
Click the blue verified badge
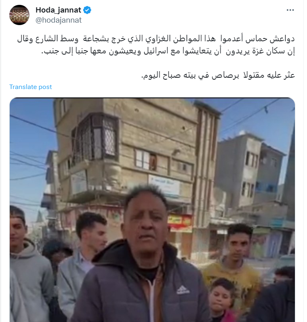[87, 10]
